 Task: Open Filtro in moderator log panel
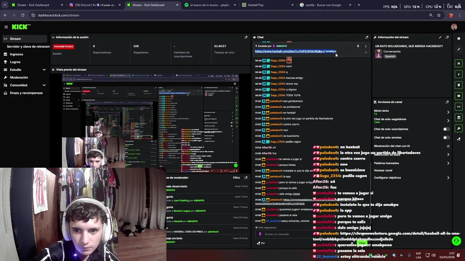click(x=236, y=178)
